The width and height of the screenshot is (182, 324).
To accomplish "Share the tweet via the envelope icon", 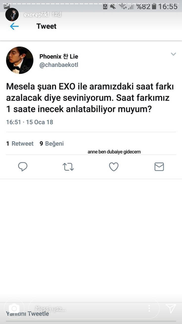I will (x=159, y=167).
